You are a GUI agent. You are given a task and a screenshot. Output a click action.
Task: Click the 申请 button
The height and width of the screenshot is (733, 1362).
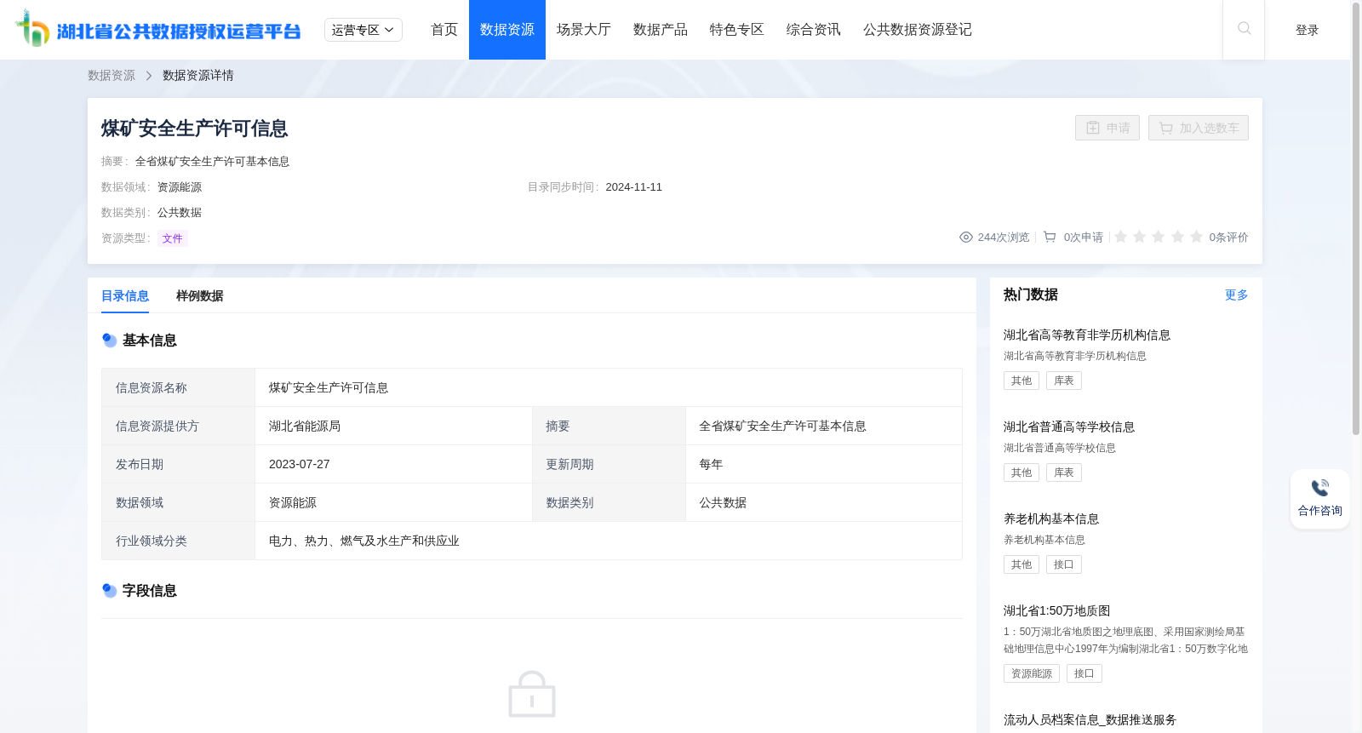coord(1107,128)
